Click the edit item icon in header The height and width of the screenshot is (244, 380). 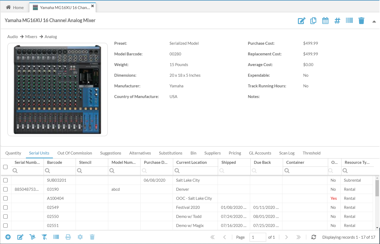pyautogui.click(x=301, y=21)
